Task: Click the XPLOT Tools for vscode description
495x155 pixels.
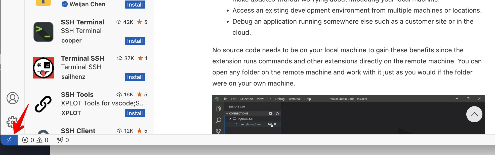Action: coord(103,103)
